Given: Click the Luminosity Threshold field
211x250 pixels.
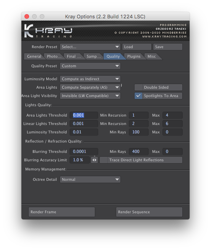Looking at the screenshot, I should click(x=84, y=132).
